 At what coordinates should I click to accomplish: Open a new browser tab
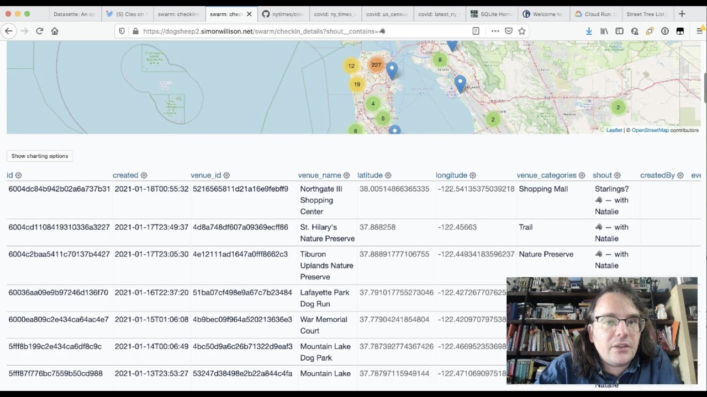(x=682, y=14)
